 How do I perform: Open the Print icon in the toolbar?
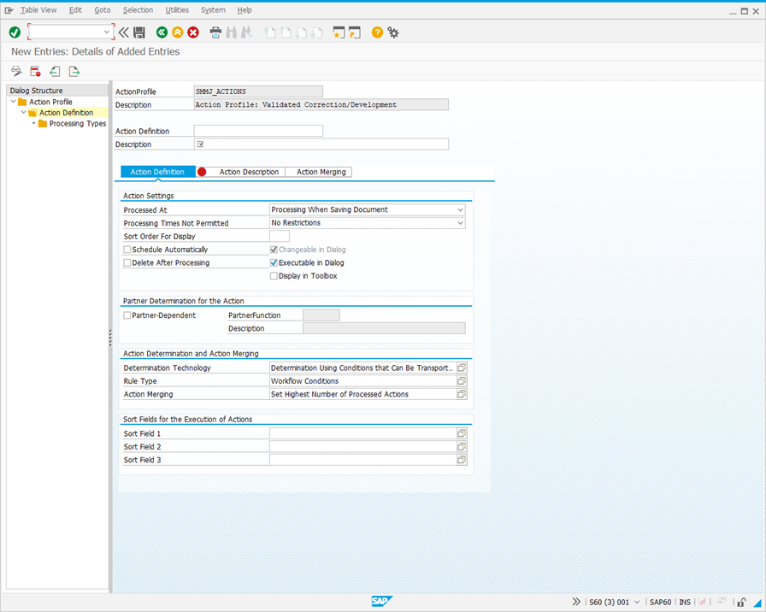coord(215,31)
